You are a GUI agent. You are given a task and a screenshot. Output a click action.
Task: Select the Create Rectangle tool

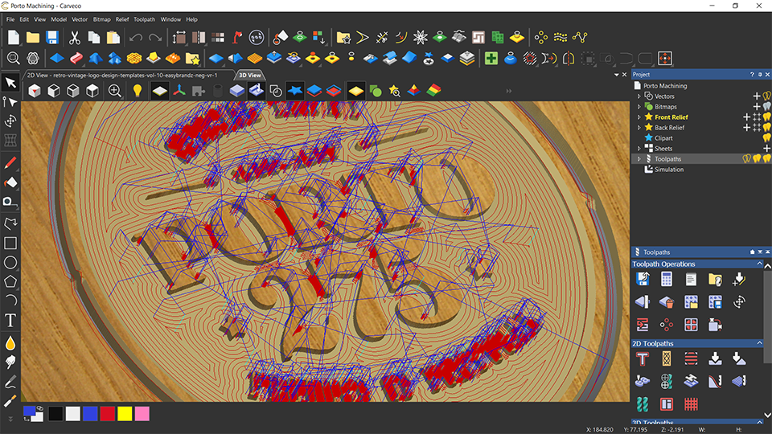coord(10,243)
